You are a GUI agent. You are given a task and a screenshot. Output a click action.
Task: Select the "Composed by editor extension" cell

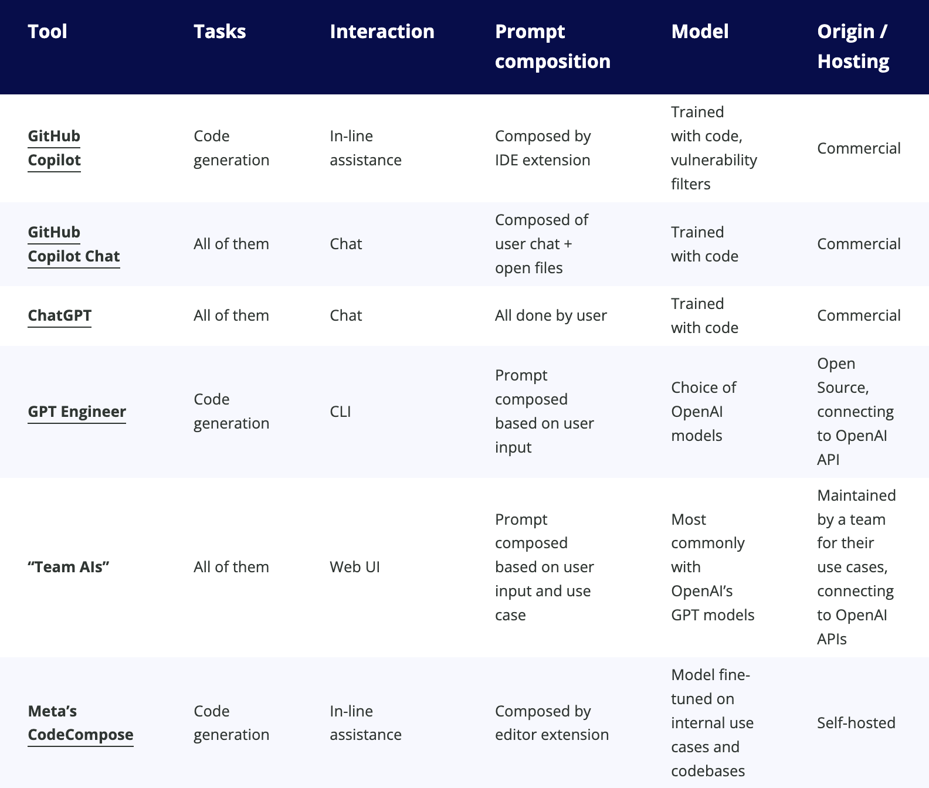pos(551,723)
